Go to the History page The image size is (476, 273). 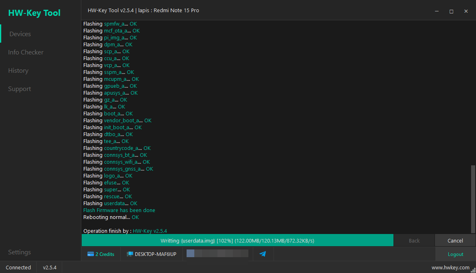click(x=18, y=70)
